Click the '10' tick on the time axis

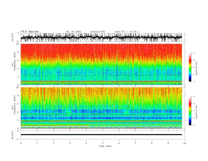point(185,143)
